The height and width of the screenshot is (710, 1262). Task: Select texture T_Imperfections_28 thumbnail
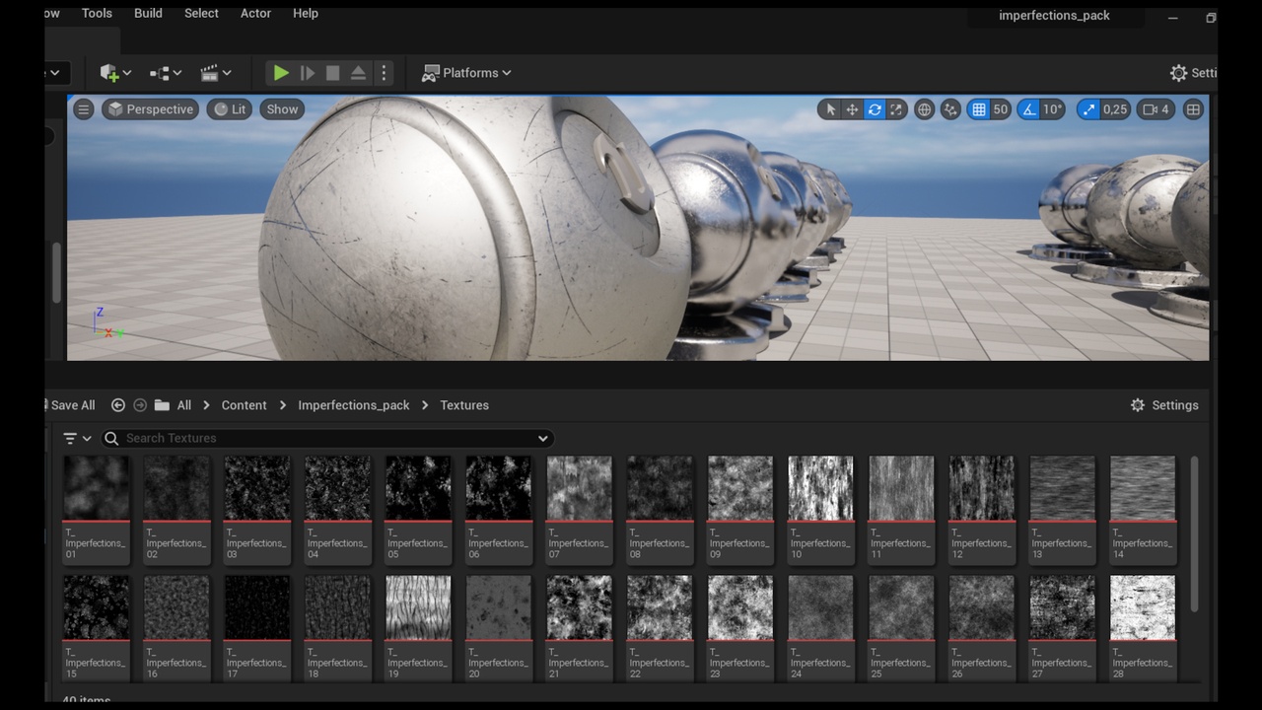click(x=1143, y=607)
